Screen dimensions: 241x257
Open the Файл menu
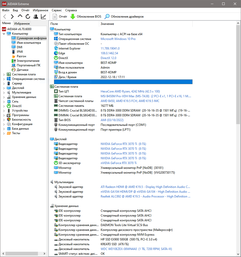6,10
